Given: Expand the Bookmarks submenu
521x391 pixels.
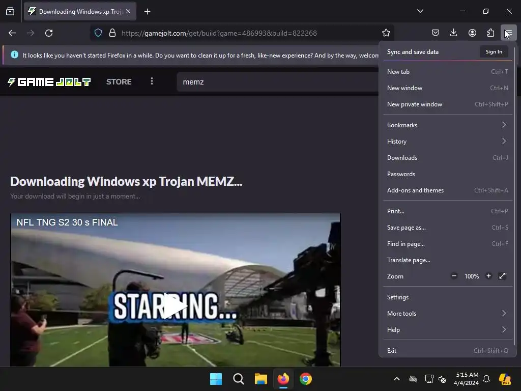Looking at the screenshot, I should pyautogui.click(x=447, y=125).
